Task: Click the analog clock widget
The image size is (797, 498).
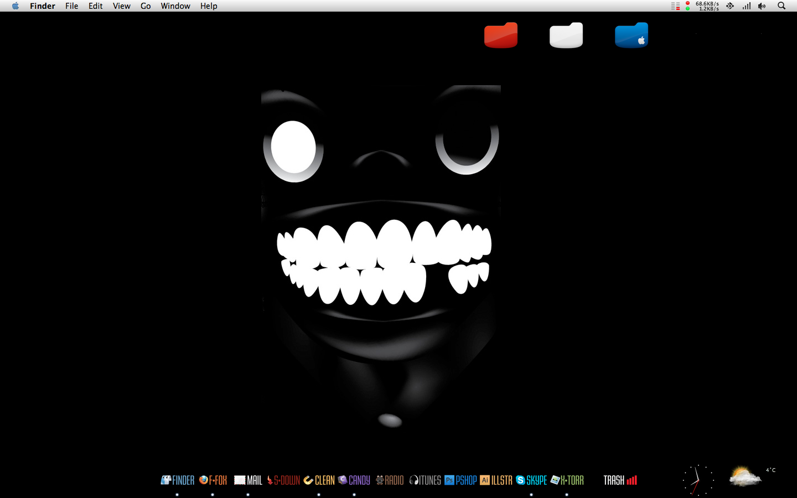Action: point(698,480)
